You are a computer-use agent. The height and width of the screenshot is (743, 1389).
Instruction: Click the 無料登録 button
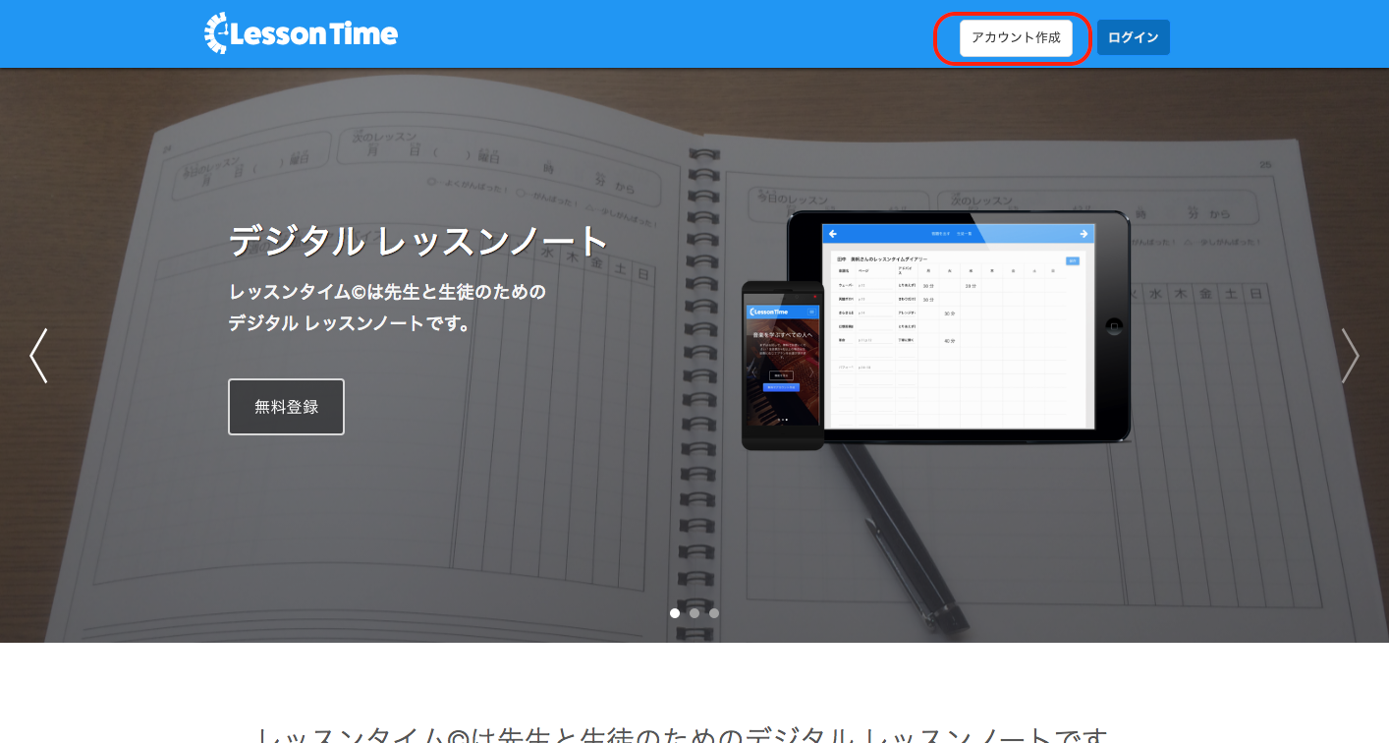[286, 407]
